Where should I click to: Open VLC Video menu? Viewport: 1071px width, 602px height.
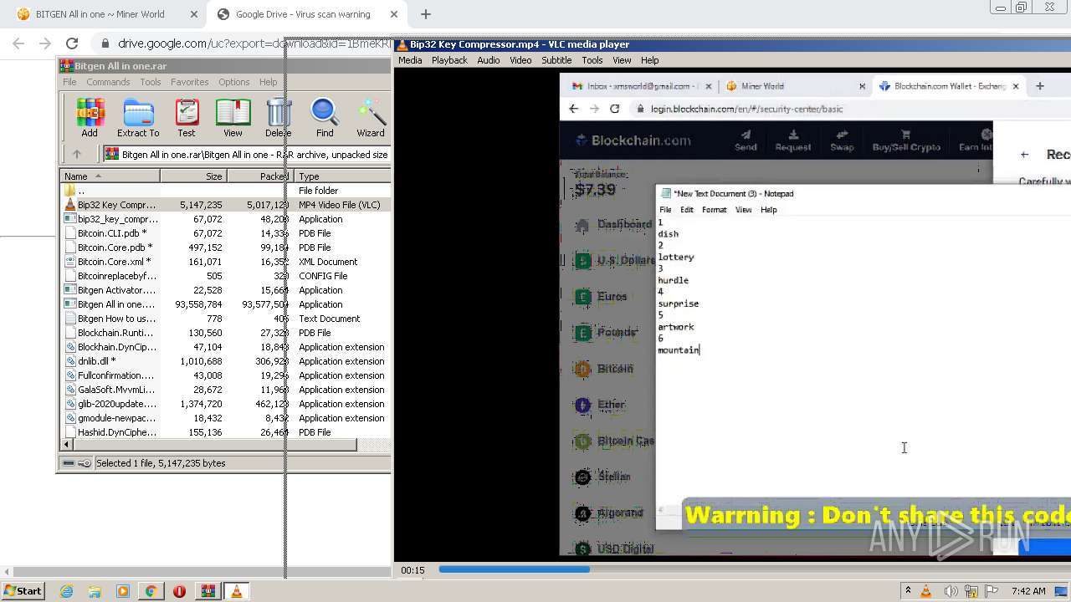click(520, 60)
